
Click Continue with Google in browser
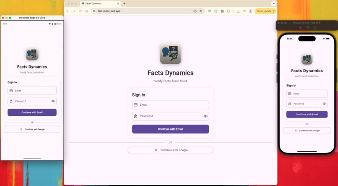coord(171,150)
